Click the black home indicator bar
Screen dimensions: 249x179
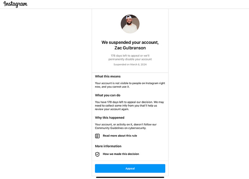point(130,177)
